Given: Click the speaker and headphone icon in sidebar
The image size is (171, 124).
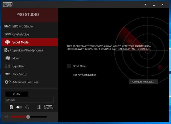Looking at the screenshot, I should tap(7, 50).
